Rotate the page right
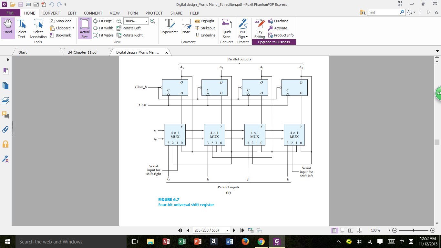This screenshot has width=441, height=248. (130, 35)
